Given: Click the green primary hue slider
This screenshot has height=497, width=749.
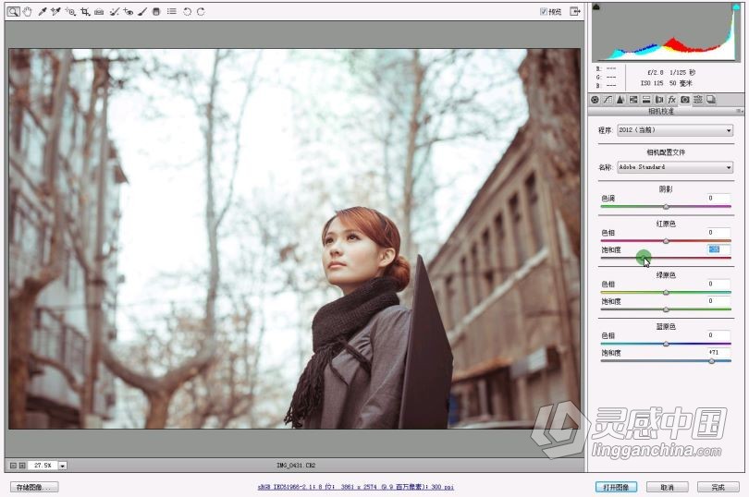Looking at the screenshot, I should [x=666, y=293].
